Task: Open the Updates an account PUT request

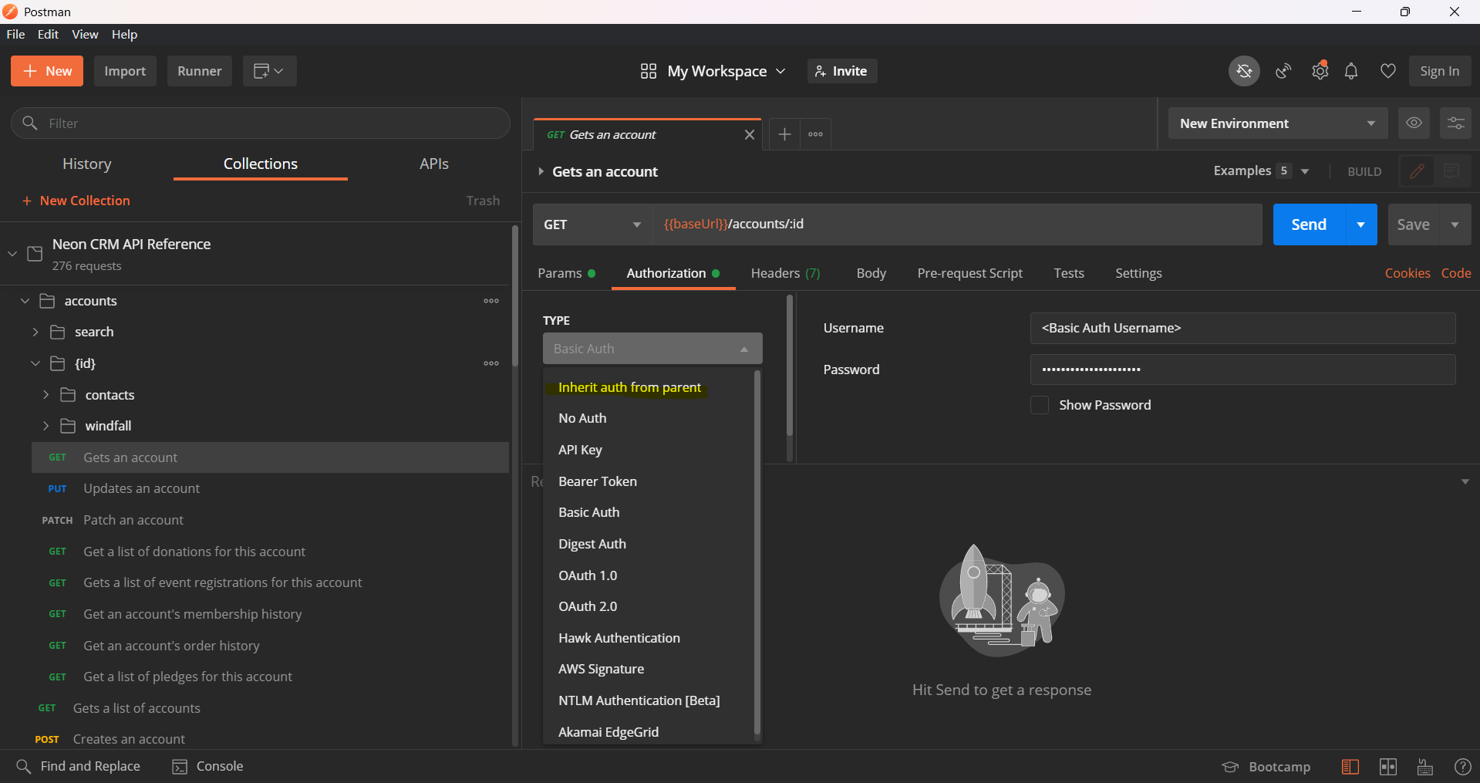Action: [x=270, y=488]
